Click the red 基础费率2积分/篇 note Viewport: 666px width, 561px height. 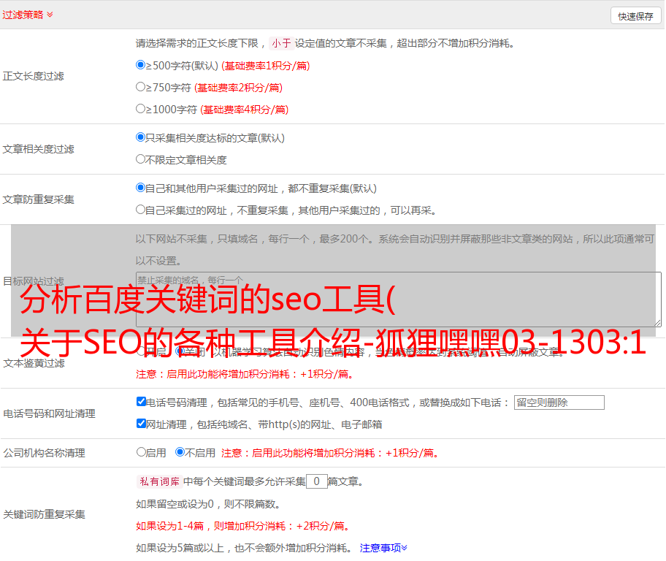tap(238, 88)
